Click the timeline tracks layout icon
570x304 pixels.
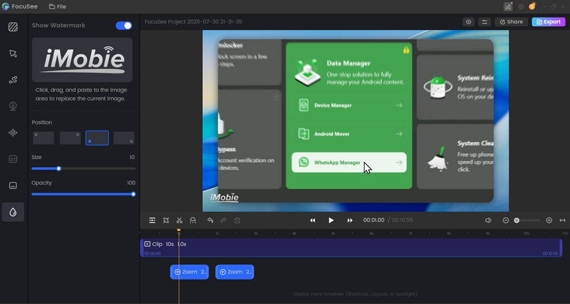point(152,220)
